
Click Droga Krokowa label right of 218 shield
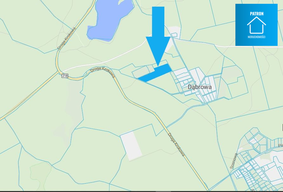103,72
